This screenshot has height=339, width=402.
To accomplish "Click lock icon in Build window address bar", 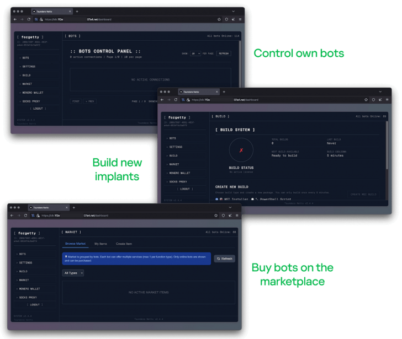I will click(x=188, y=100).
